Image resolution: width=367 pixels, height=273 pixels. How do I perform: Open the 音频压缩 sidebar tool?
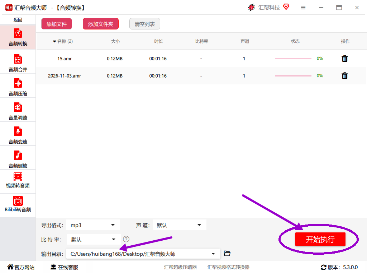[x=18, y=87]
